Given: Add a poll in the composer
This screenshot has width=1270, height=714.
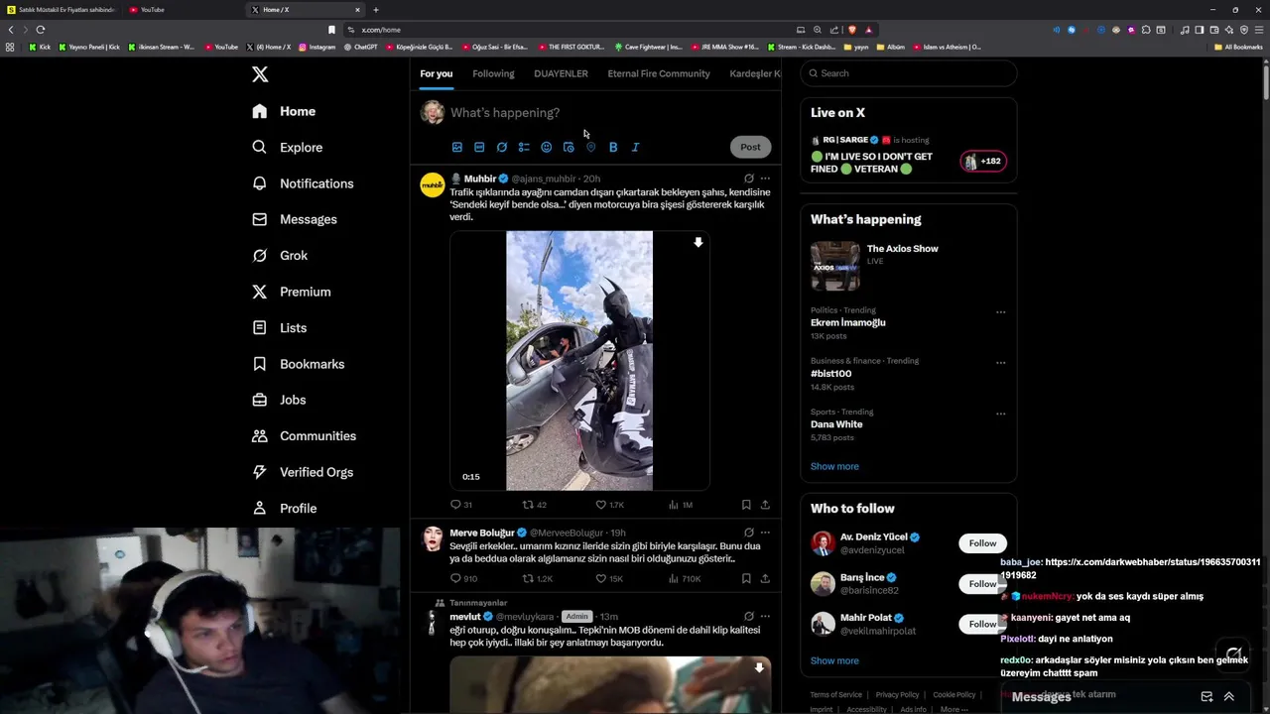Looking at the screenshot, I should pyautogui.click(x=524, y=147).
